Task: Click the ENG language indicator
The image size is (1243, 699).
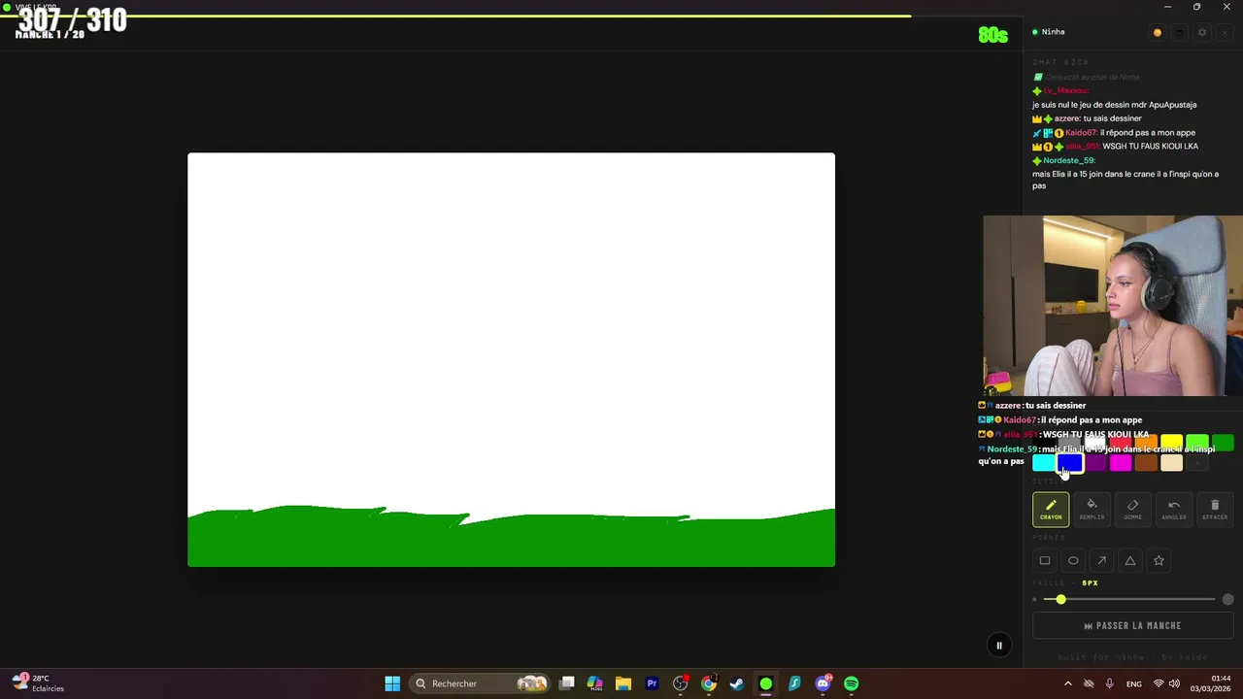Action: tap(1134, 683)
